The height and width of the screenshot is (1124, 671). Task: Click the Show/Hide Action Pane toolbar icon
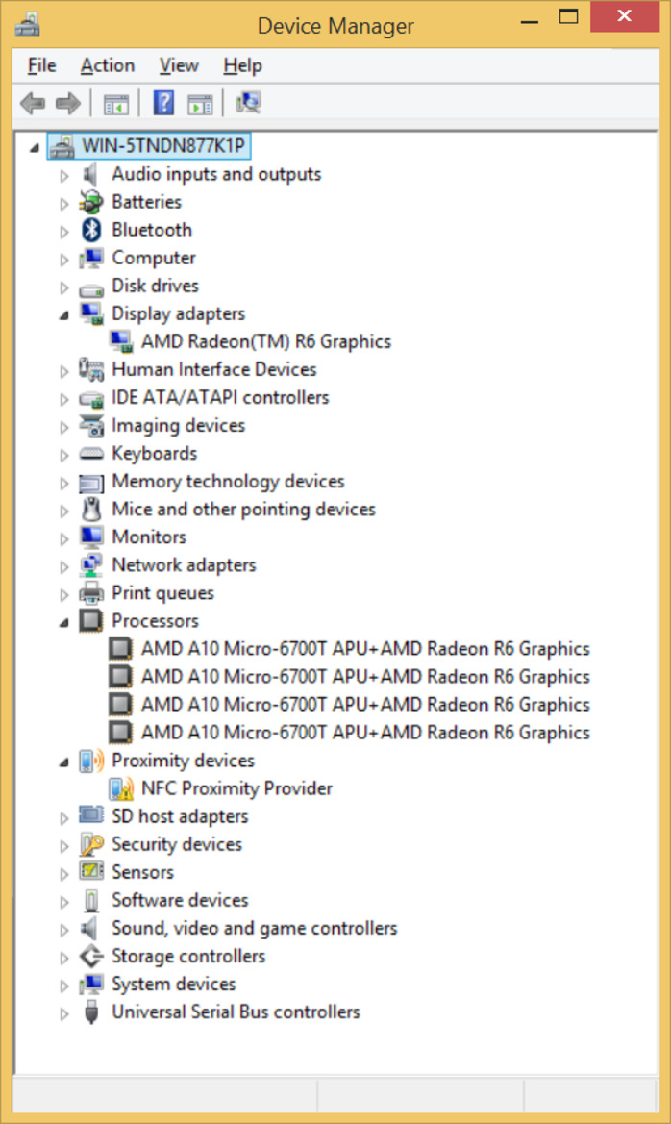coord(200,105)
